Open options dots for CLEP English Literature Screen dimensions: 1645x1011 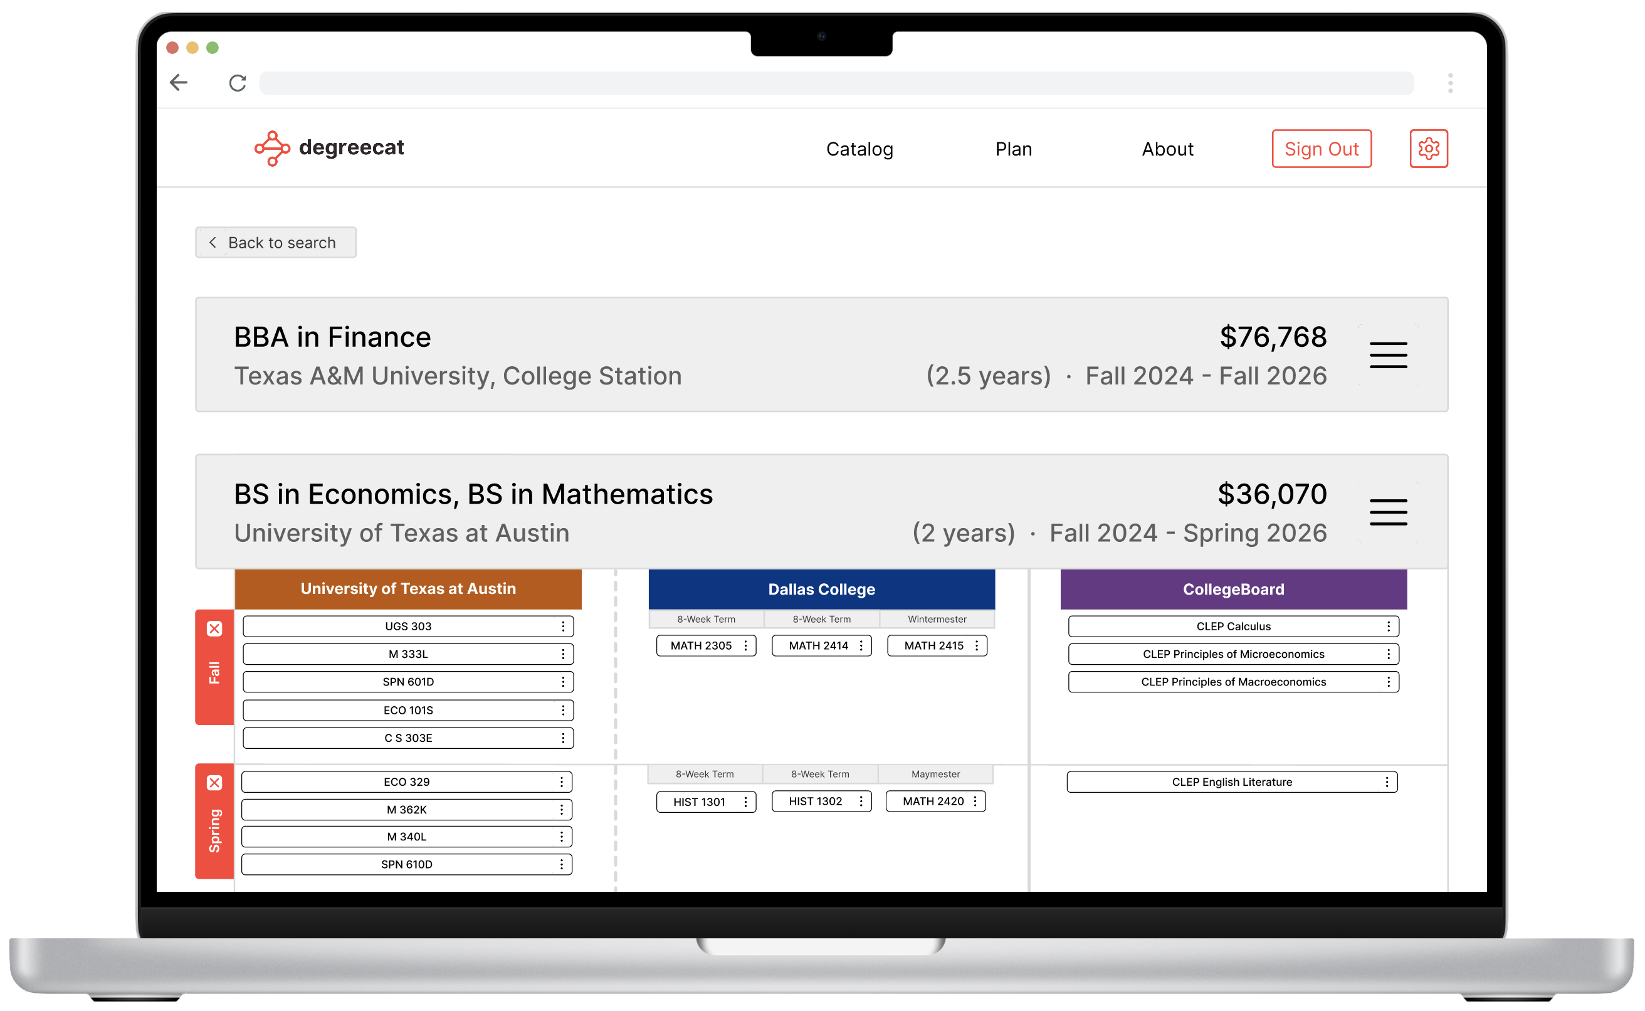[x=1387, y=781]
